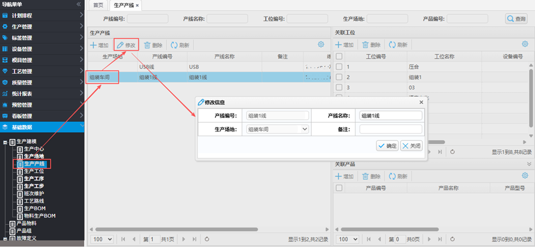
Task: Click the 质量管理 shield icon
Action: click(5, 82)
